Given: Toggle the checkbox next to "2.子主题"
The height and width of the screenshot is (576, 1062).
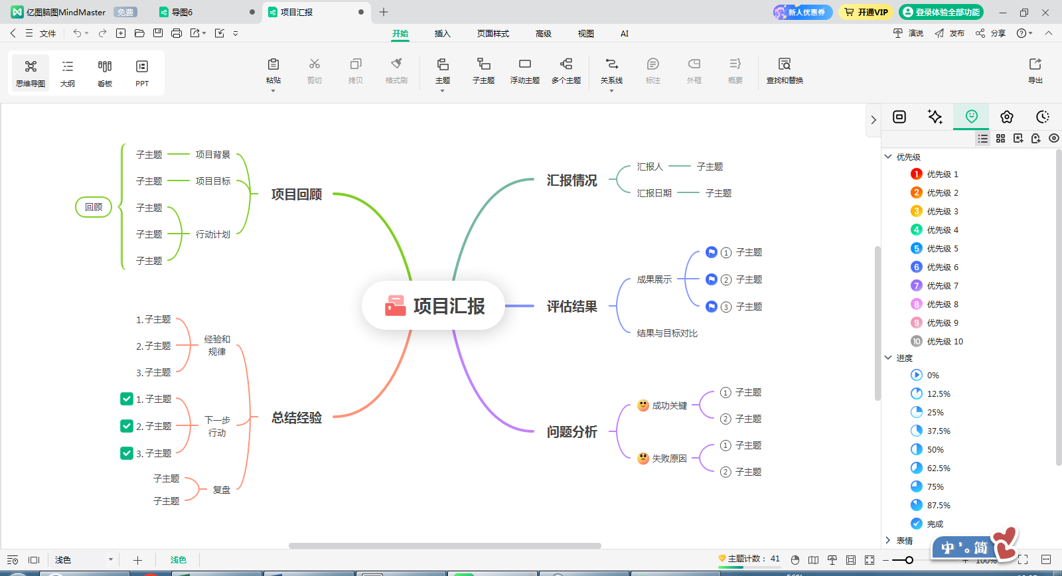Looking at the screenshot, I should click(x=127, y=426).
